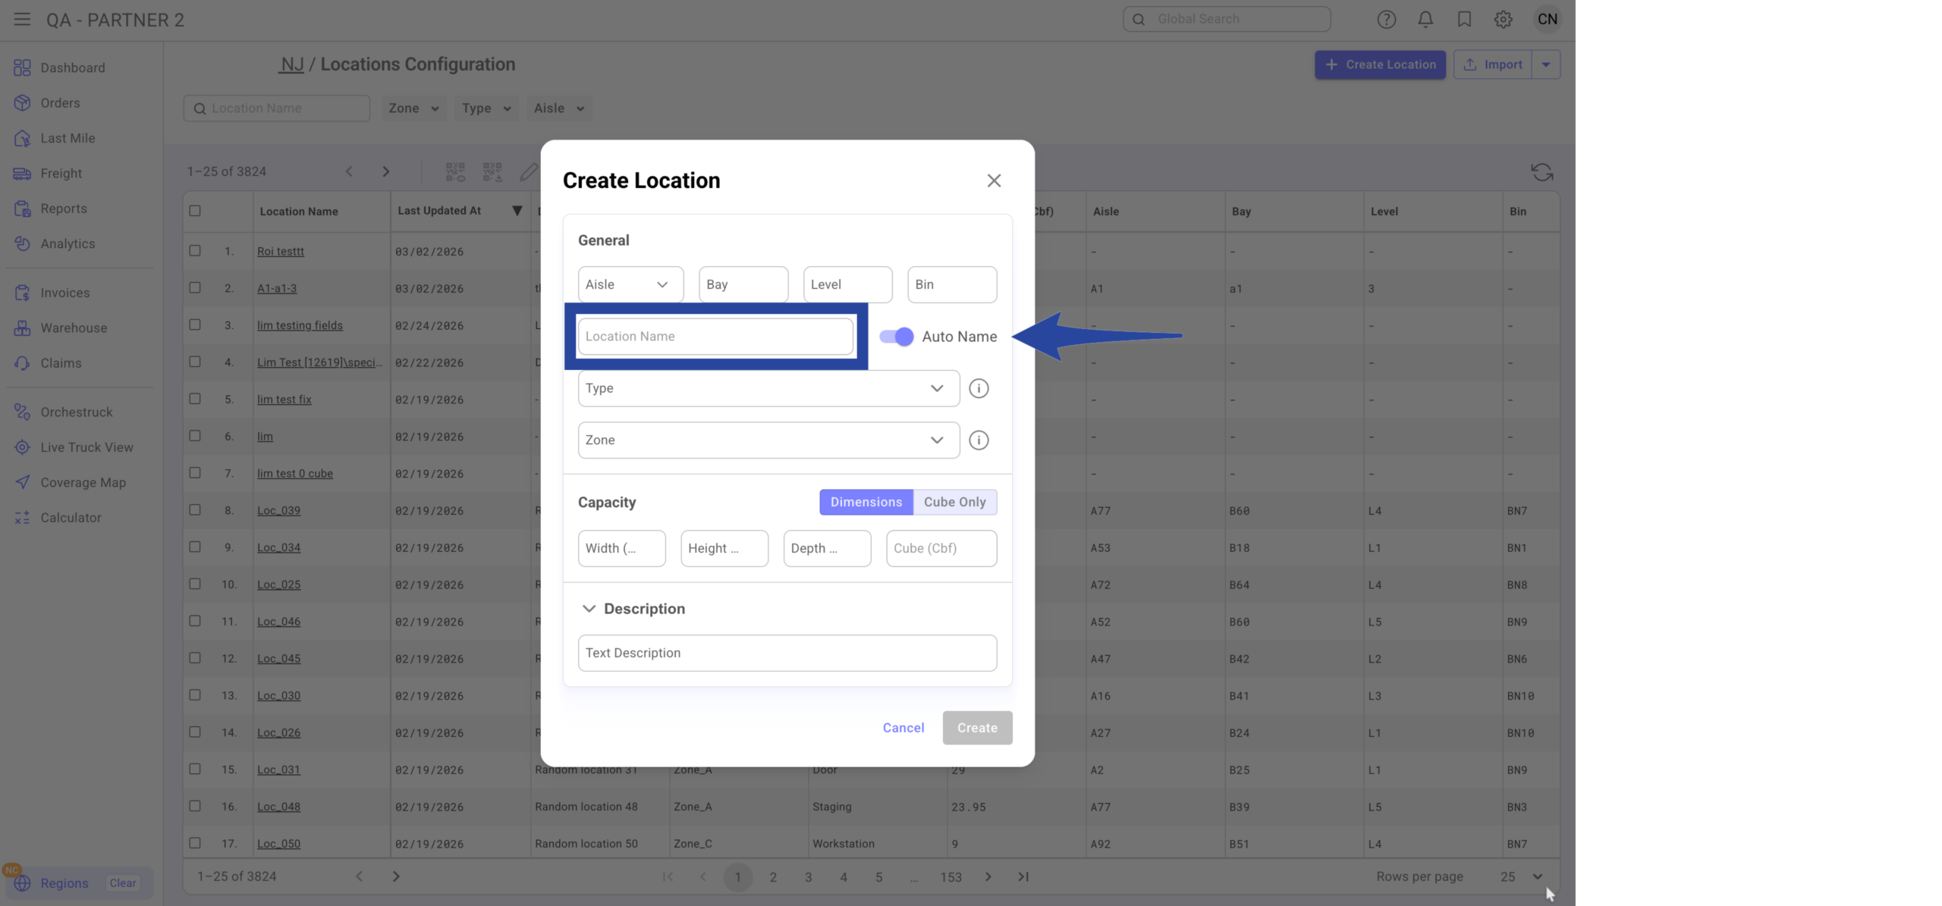Open the Loc_039 location link
Image resolution: width=1942 pixels, height=906 pixels.
278,510
